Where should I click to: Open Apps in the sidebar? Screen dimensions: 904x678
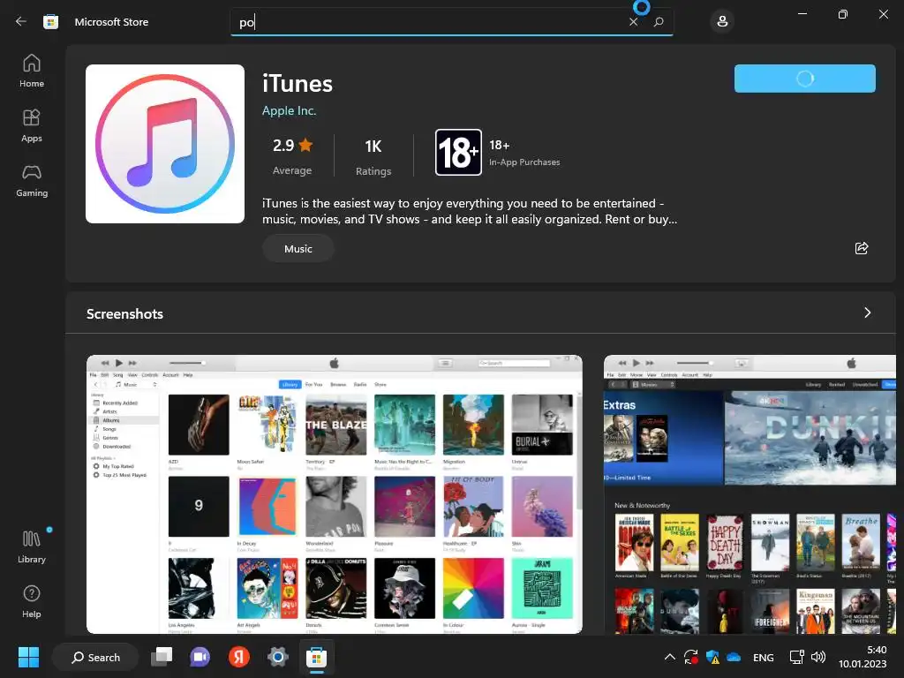click(x=32, y=125)
